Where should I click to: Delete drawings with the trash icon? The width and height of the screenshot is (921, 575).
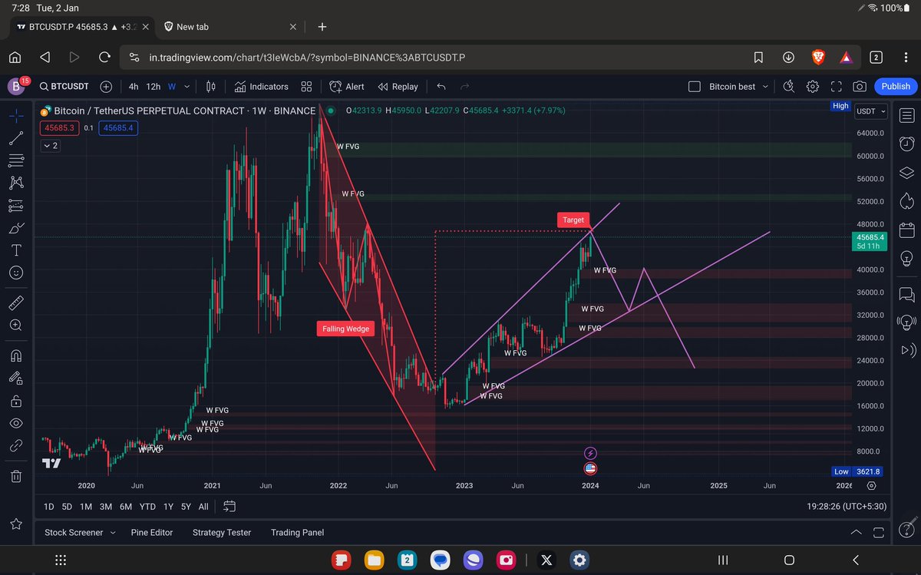point(16,477)
